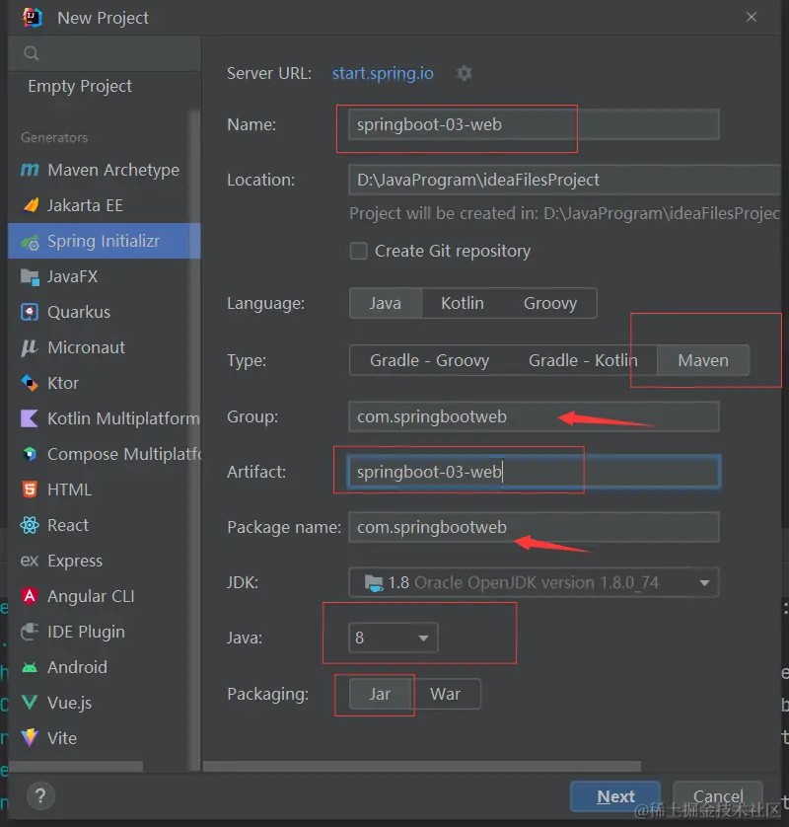Click the Cancel button
This screenshot has width=789, height=827.
tap(718, 796)
